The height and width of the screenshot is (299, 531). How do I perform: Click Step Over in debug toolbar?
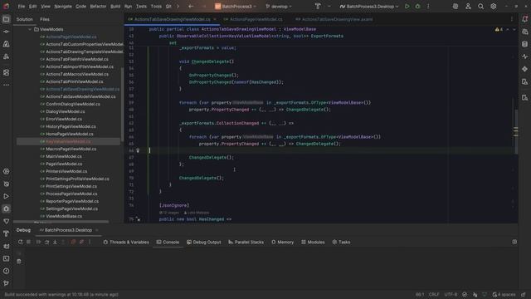coord(46,242)
